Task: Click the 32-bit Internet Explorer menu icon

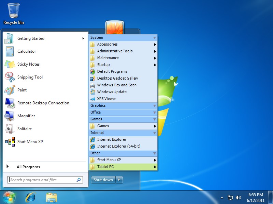Action: 92,139
